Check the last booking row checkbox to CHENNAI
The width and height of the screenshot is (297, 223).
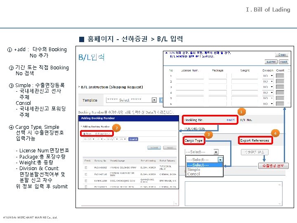point(86,187)
